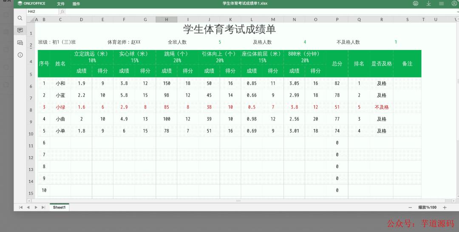Click 小和's 跳绳 score 150

[167, 83]
